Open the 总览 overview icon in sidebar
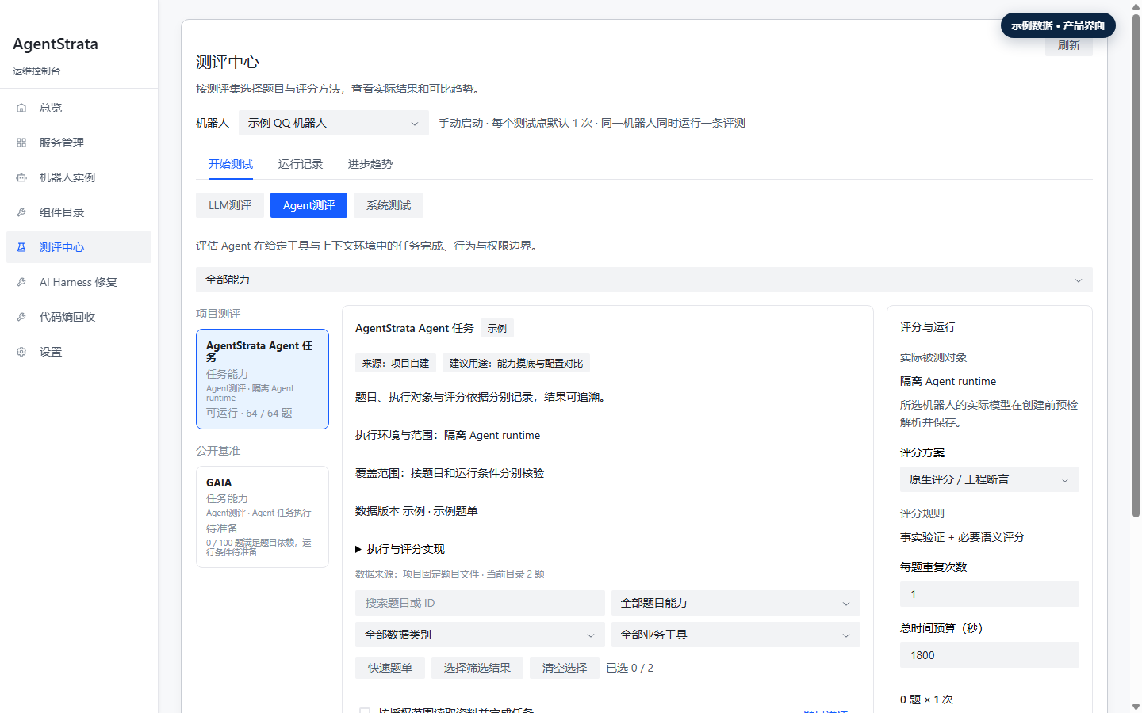1142x713 pixels. (x=21, y=108)
